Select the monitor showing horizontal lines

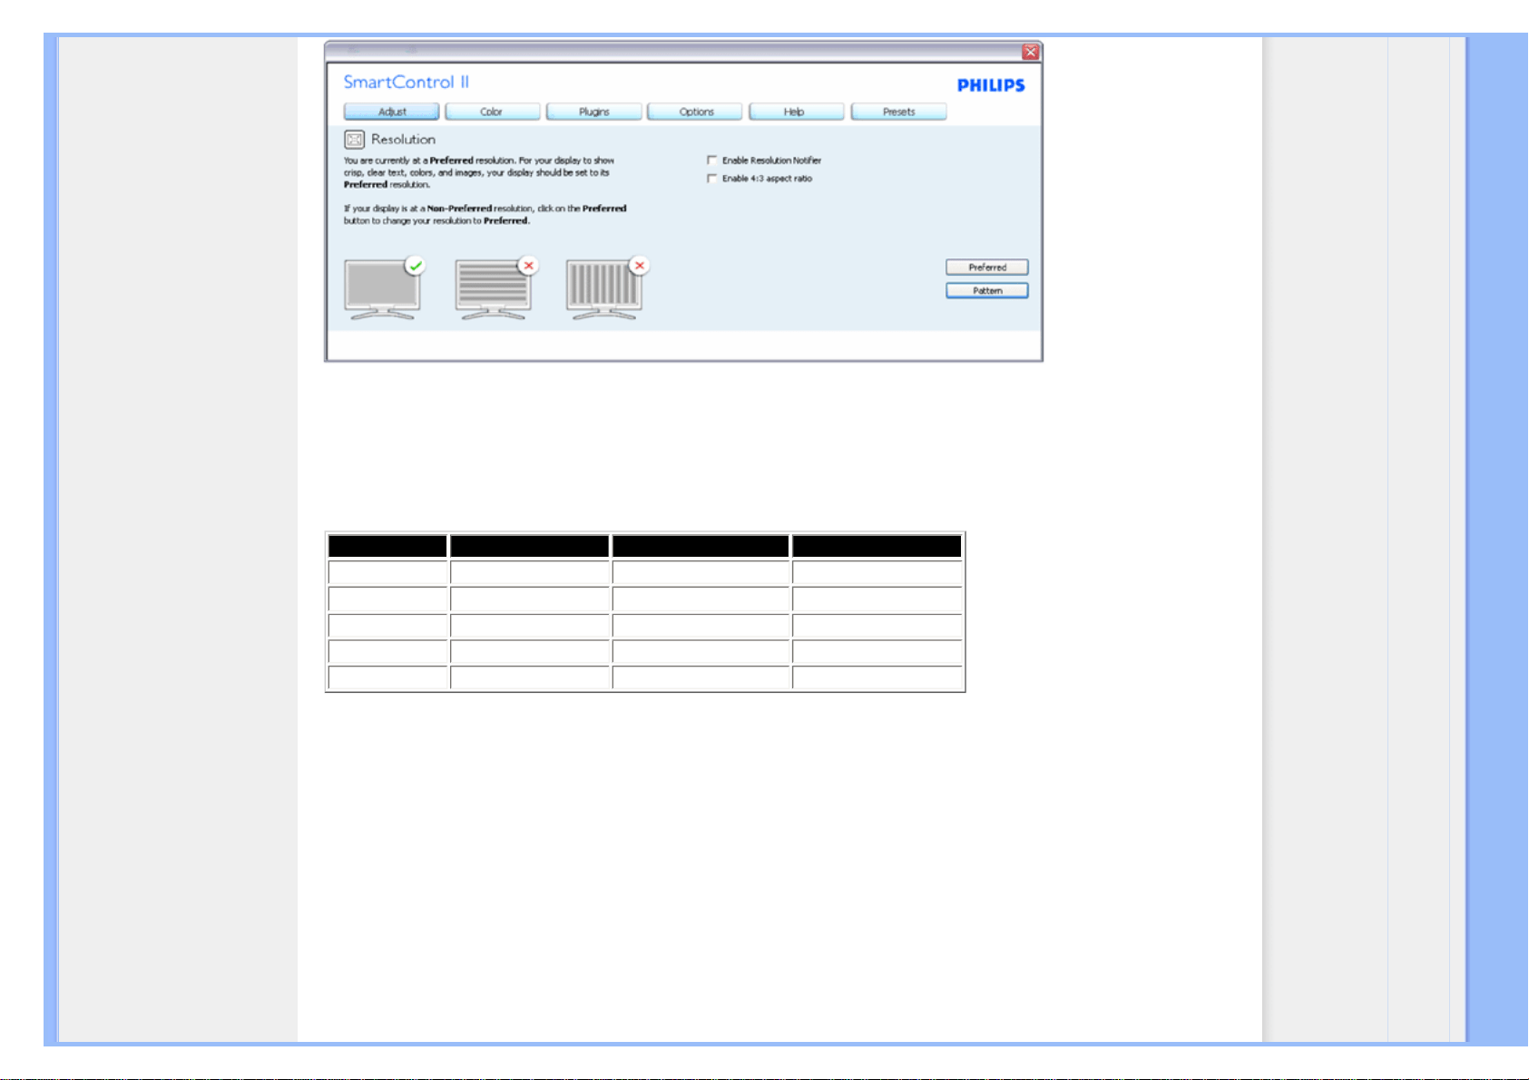493,289
